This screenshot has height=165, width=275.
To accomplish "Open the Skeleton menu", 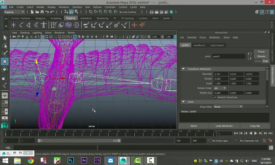I will coord(77,7).
